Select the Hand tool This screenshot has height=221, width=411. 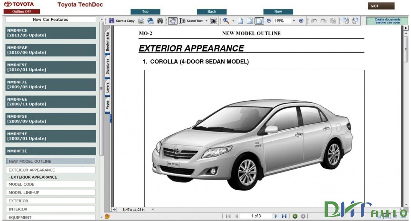(172, 21)
